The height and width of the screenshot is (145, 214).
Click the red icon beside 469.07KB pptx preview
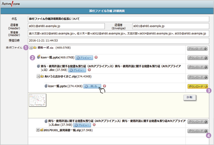click(96, 57)
